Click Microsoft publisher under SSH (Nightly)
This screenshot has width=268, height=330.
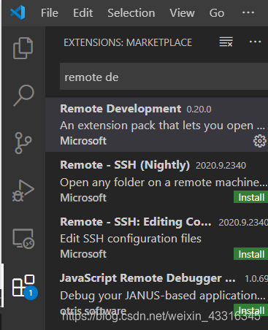click(83, 198)
